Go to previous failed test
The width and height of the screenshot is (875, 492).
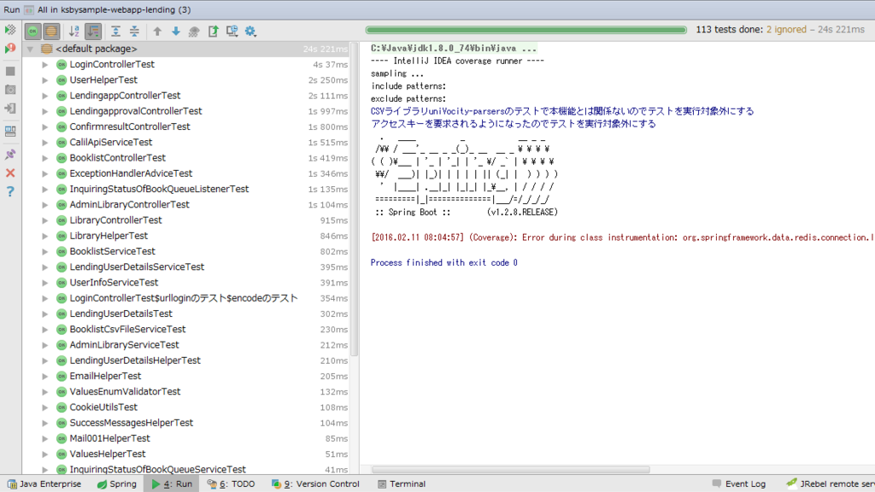coord(157,32)
